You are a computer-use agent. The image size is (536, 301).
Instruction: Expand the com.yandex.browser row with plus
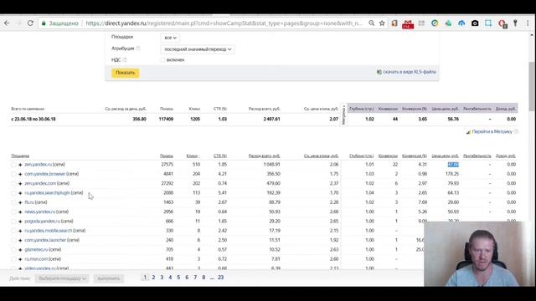20,174
